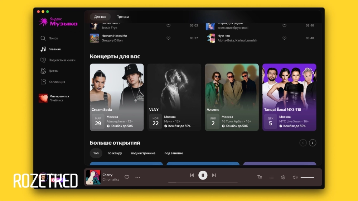
Task: Open more options for Cherry track
Action: [138, 177]
